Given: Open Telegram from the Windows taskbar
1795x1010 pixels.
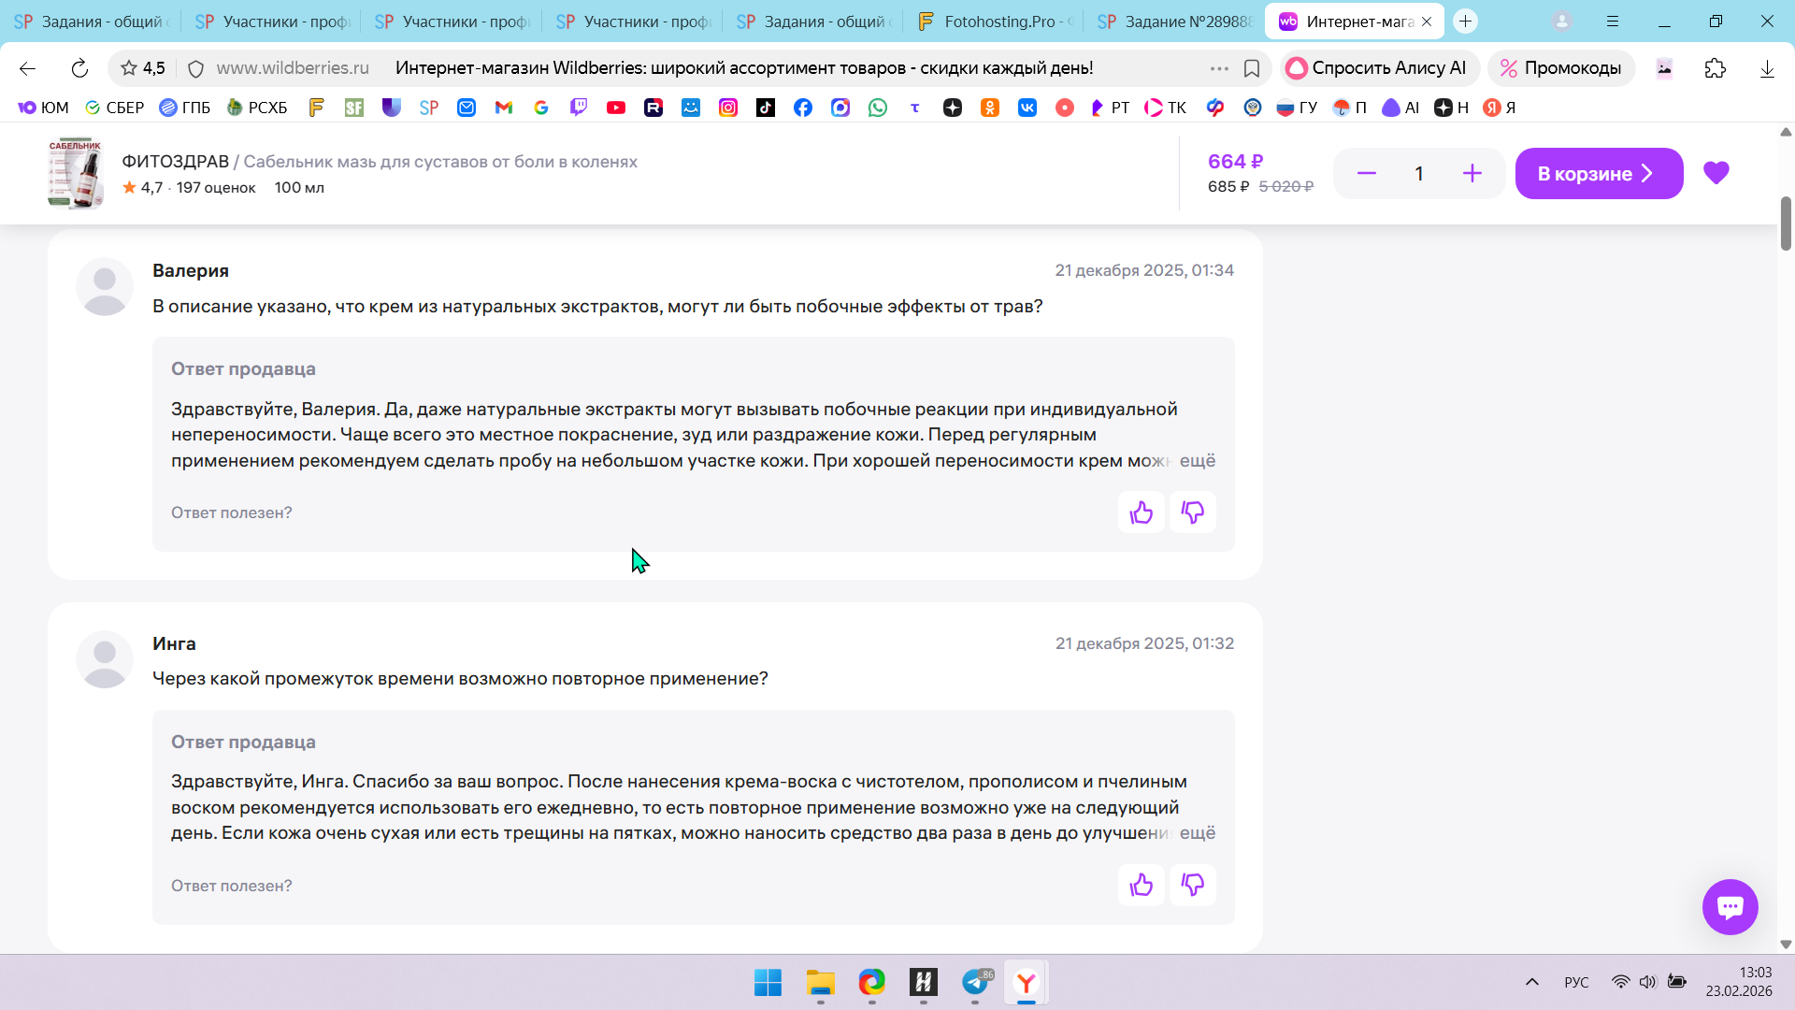Looking at the screenshot, I should point(975,983).
